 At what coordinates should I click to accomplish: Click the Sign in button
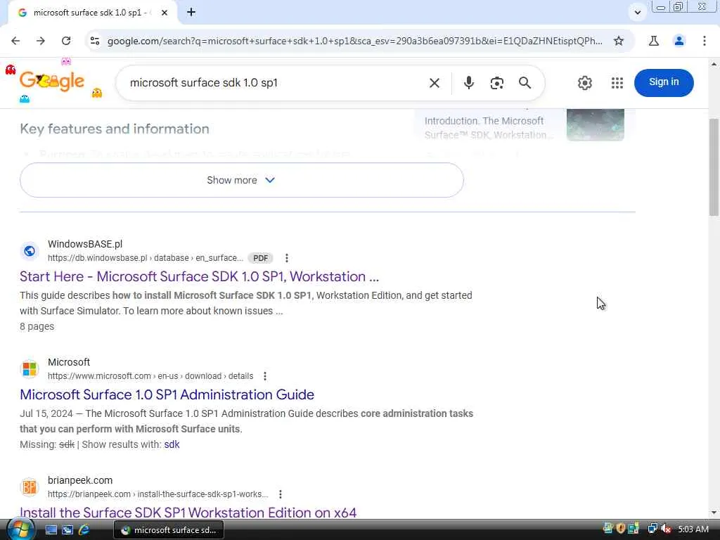(664, 83)
